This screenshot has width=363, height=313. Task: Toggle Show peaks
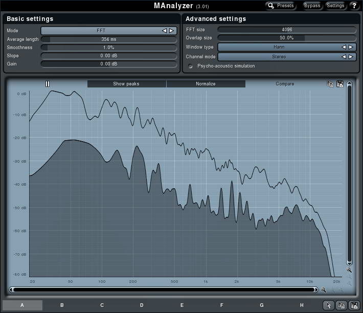click(127, 84)
